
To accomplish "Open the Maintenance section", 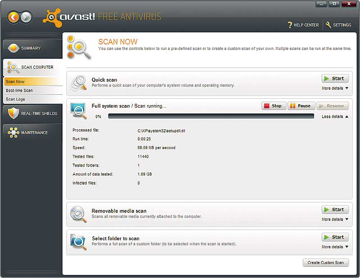I will pos(32,132).
